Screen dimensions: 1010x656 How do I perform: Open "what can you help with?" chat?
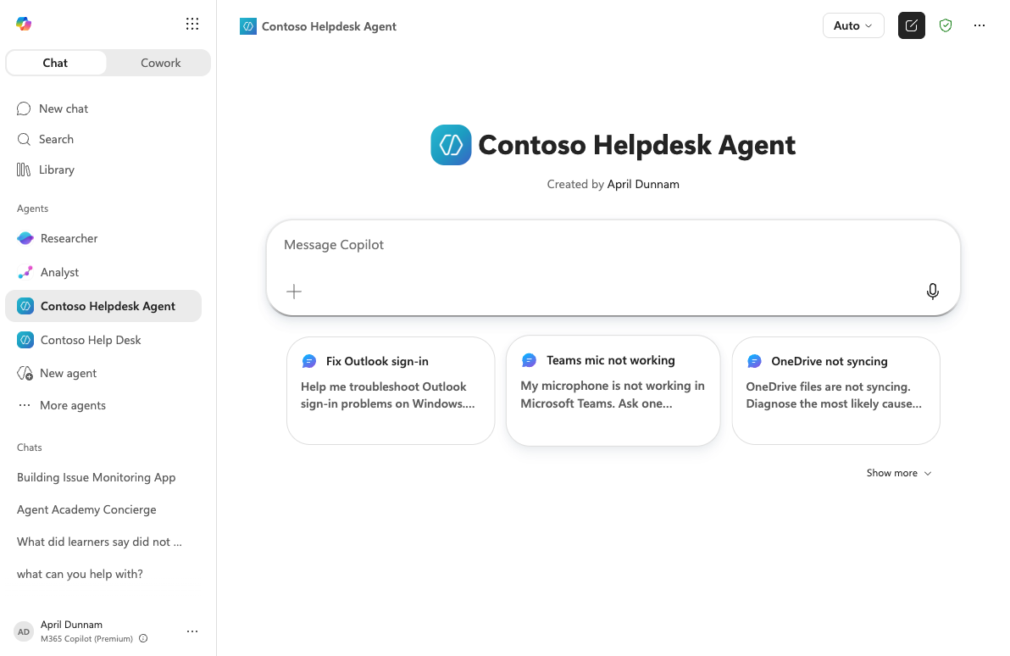(x=80, y=574)
